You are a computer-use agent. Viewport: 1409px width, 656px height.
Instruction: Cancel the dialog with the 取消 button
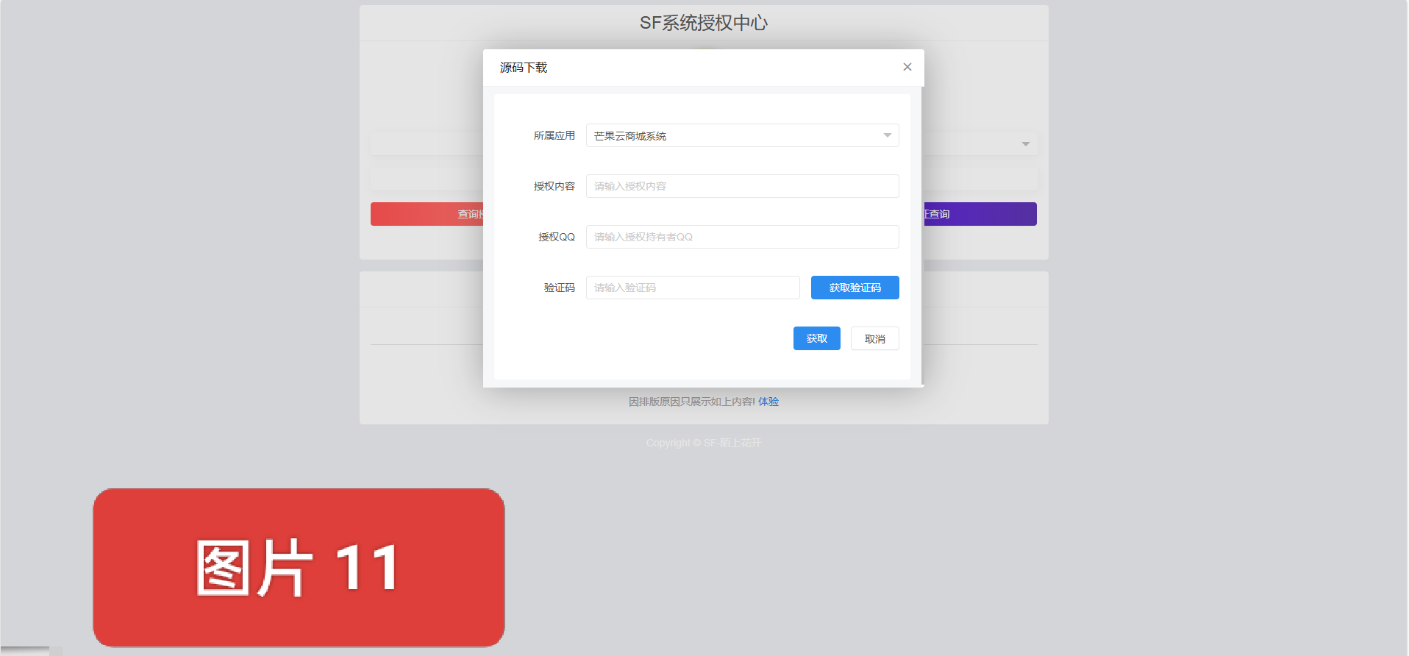coord(874,338)
